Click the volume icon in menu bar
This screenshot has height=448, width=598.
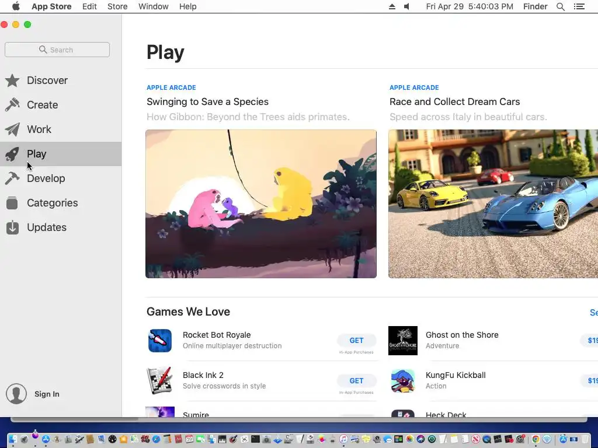tap(407, 6)
